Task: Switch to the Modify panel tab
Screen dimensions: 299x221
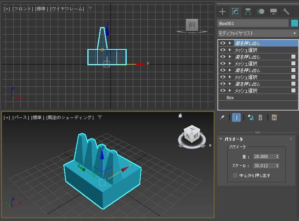Action: (x=235, y=12)
